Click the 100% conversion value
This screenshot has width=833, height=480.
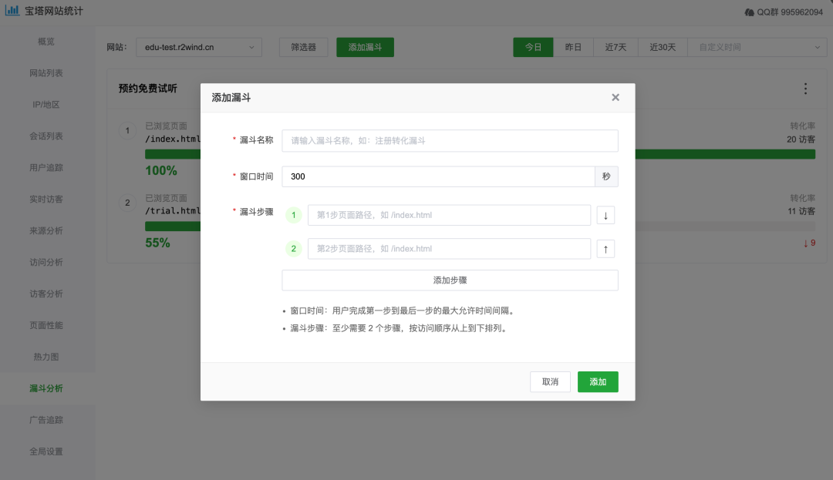(161, 171)
